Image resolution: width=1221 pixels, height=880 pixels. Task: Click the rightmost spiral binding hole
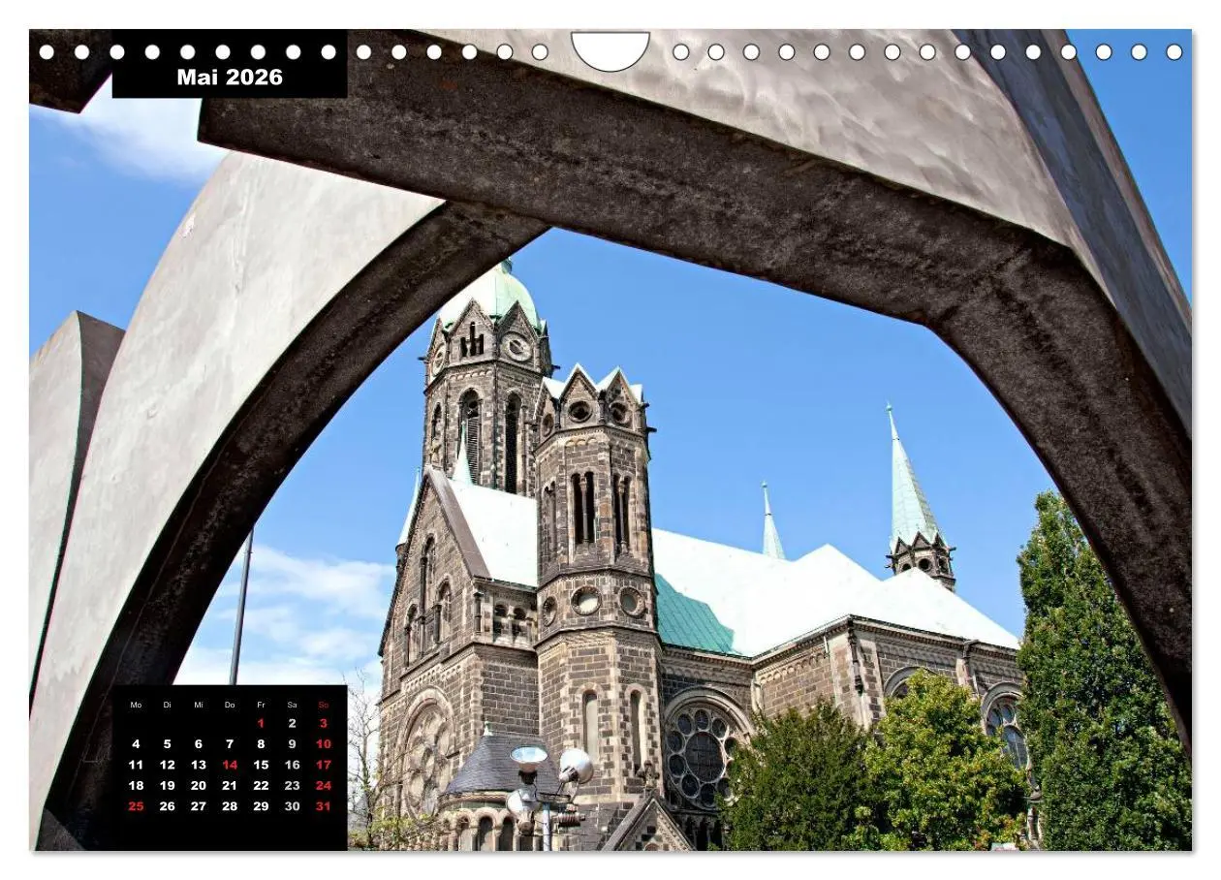point(1175,49)
